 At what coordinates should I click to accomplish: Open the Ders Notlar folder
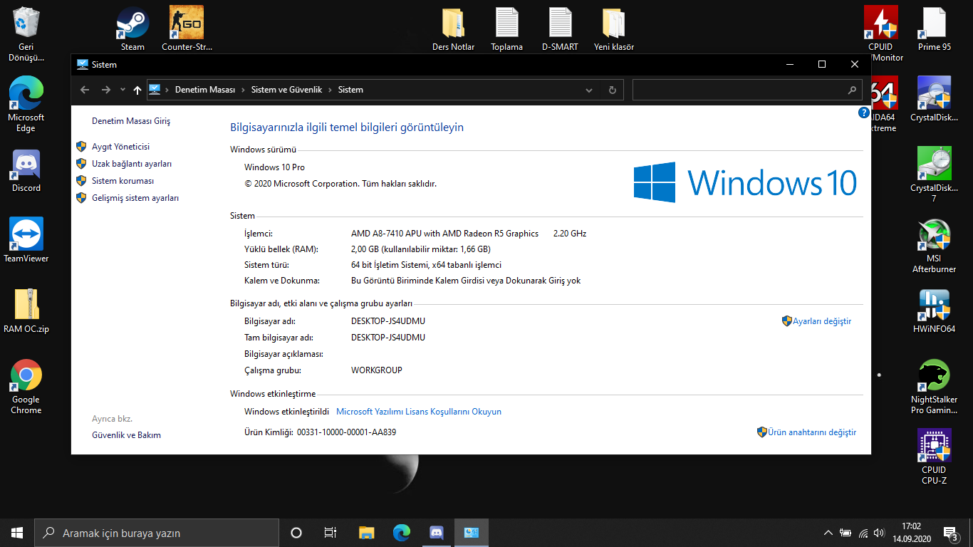453,28
